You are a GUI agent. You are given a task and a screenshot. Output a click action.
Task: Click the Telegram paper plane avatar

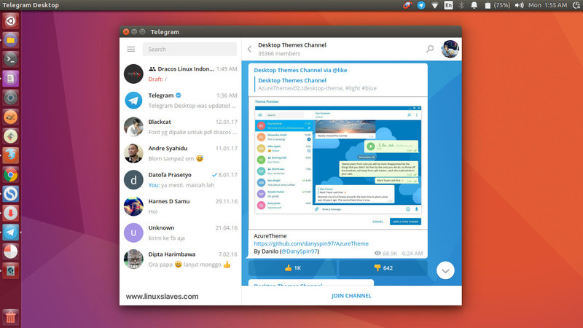click(133, 101)
